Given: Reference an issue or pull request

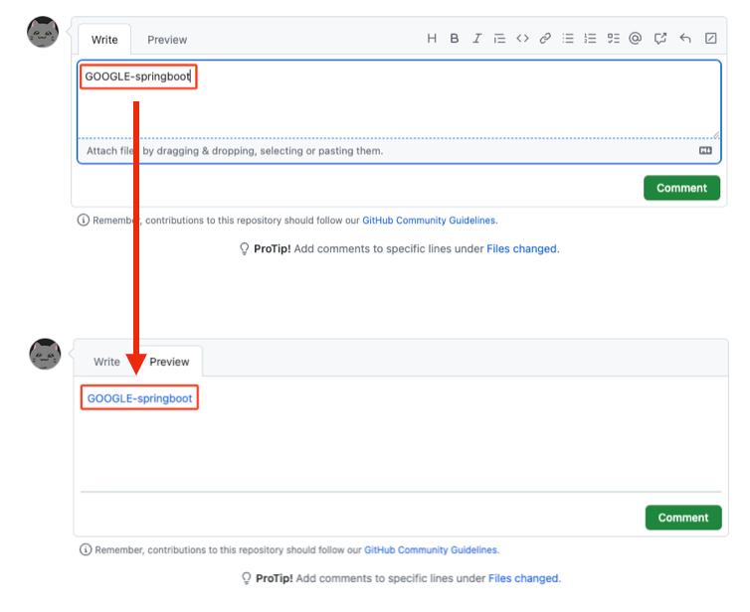Looking at the screenshot, I should tap(660, 38).
